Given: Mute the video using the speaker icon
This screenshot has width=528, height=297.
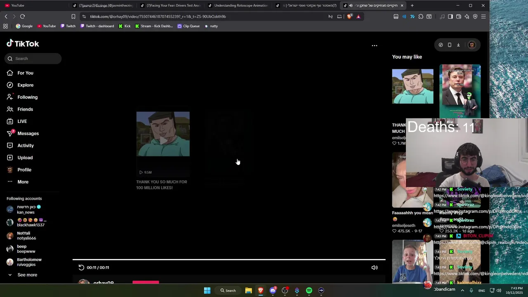Looking at the screenshot, I should click(375, 267).
